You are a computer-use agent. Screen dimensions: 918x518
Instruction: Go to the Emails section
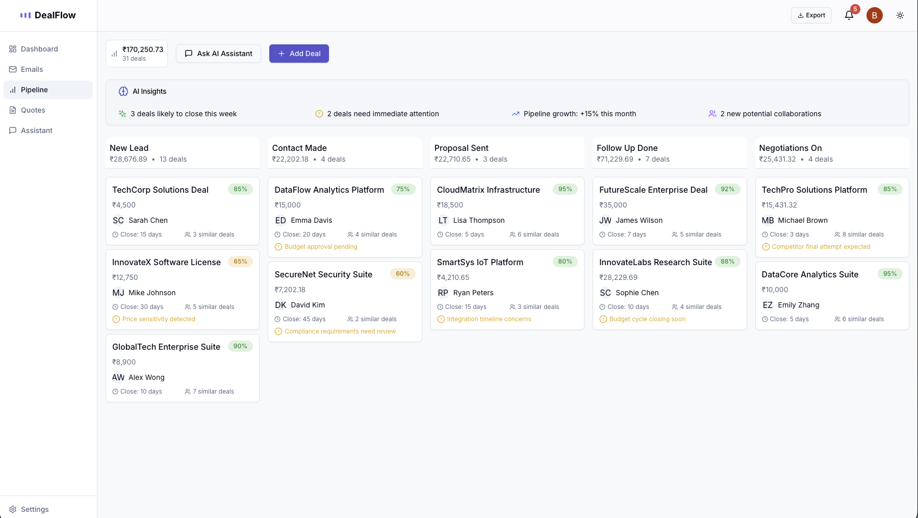(32, 69)
